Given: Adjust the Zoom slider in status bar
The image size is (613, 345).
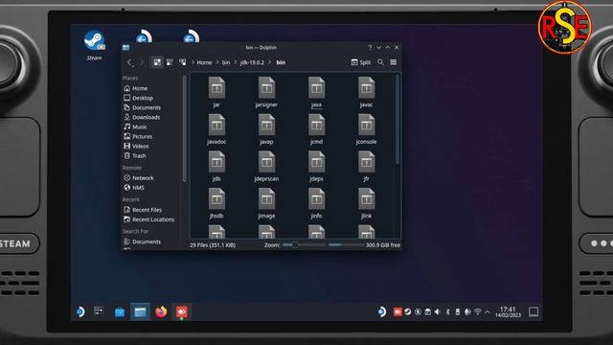Looking at the screenshot, I should coord(305,245).
